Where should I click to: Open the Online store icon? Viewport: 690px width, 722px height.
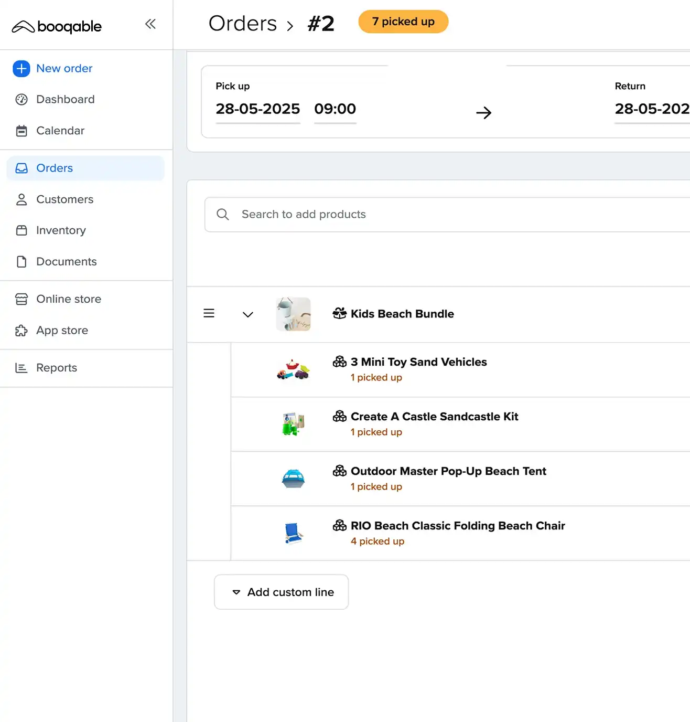tap(21, 299)
